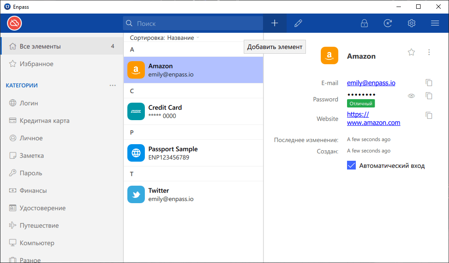Click the globe icon of Passport Sample

pyautogui.click(x=136, y=153)
